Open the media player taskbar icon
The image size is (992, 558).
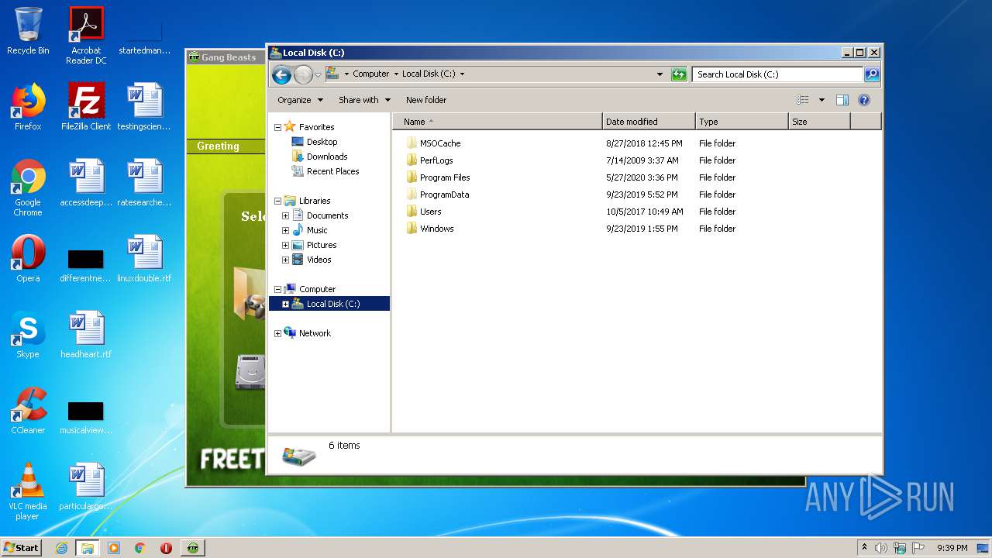(x=114, y=548)
